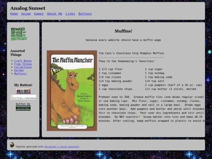Click the button creator's small banner image
This screenshot has height=159, width=212.
(x=23, y=108)
